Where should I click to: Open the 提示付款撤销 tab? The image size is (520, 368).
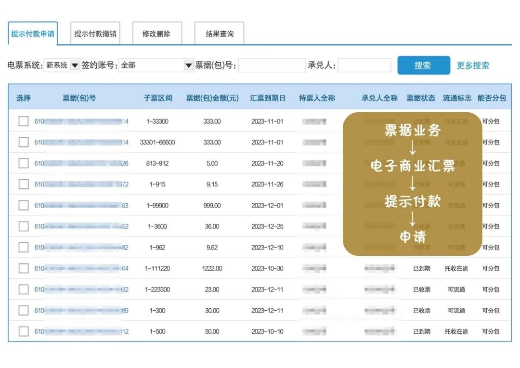coord(95,34)
